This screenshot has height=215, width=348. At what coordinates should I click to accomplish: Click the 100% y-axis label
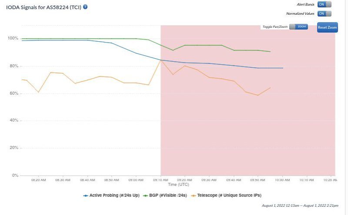click(13, 39)
